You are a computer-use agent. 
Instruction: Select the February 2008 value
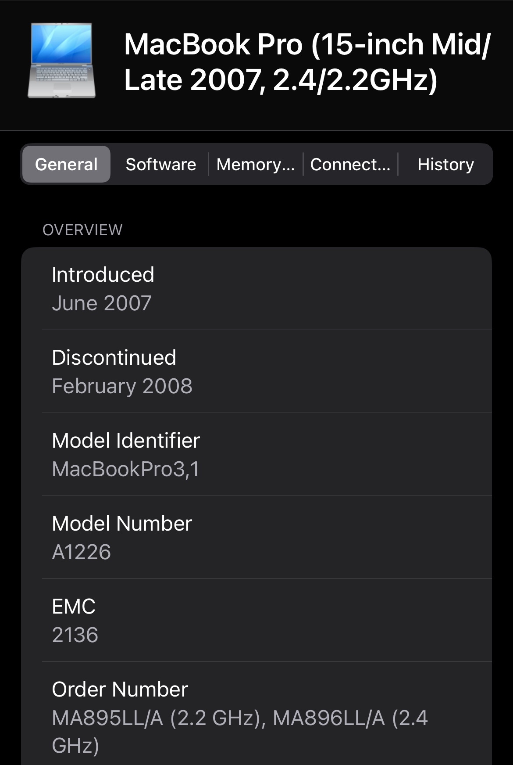click(122, 386)
